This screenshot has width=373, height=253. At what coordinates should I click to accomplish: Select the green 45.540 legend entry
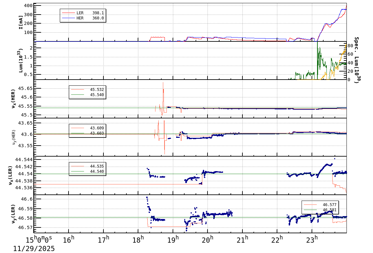point(87,95)
